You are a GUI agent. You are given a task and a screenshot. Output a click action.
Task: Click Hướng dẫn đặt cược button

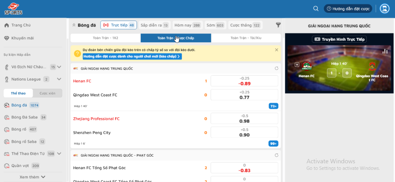(x=348, y=8)
